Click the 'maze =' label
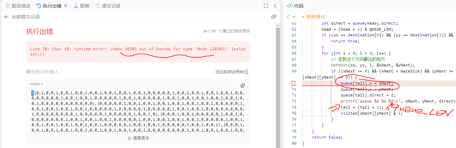Screen dimensions: 456x148 tap(37, 84)
